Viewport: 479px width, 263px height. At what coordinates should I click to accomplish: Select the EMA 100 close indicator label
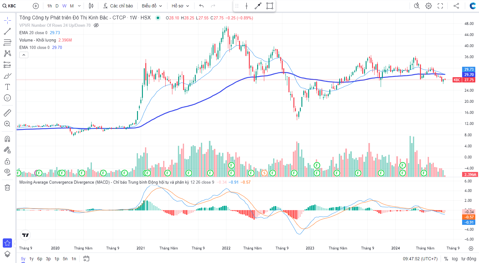[x=34, y=47]
